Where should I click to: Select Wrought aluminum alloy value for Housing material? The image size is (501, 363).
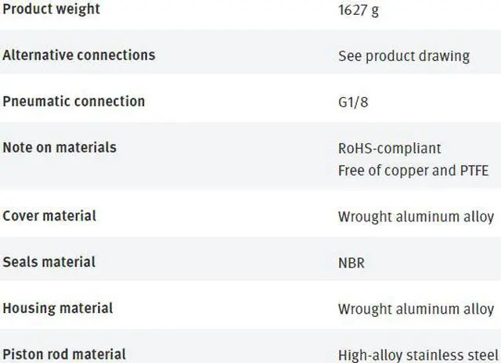tap(416, 309)
